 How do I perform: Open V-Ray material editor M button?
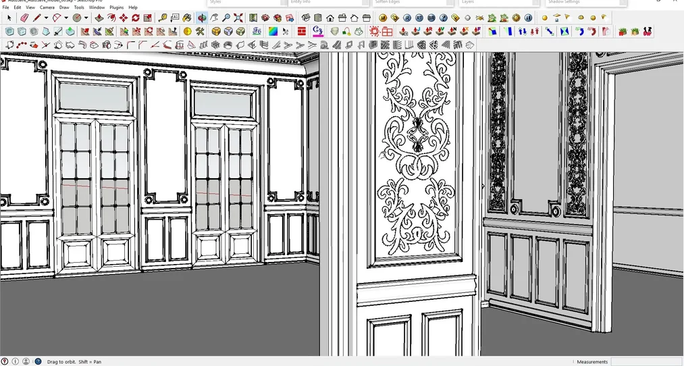click(383, 18)
